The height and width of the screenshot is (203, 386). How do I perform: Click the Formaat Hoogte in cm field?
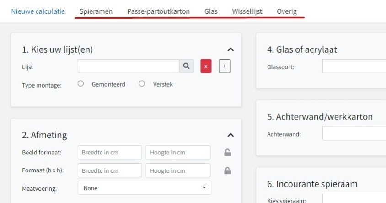click(x=178, y=170)
